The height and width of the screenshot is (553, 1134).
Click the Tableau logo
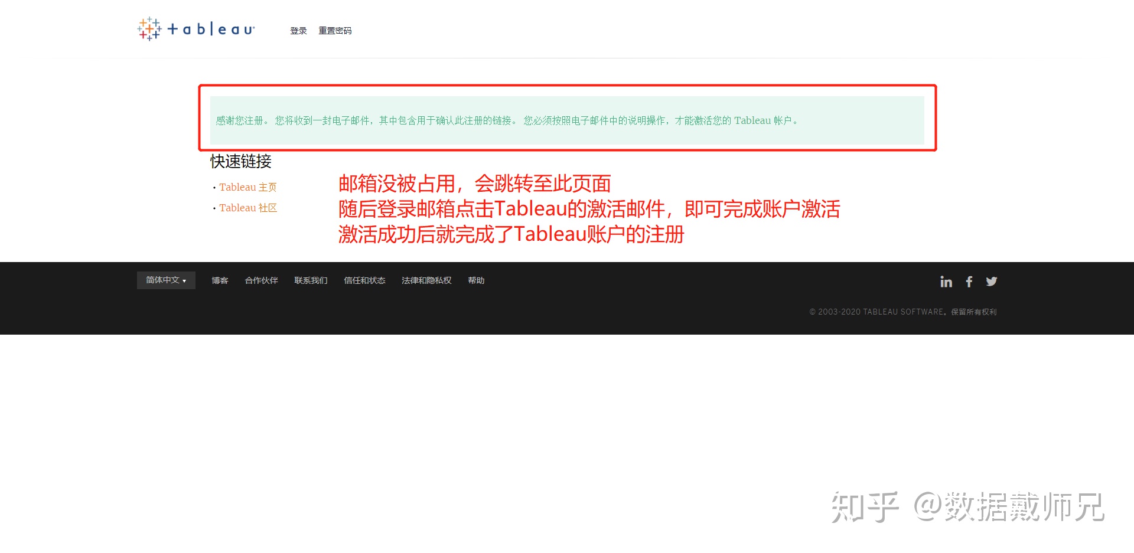pos(196,28)
